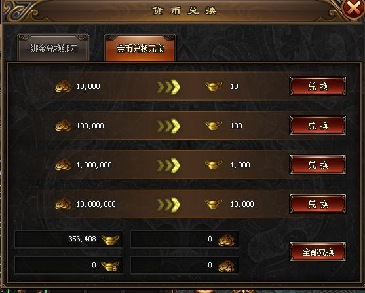365x293 pixels.
Task: Close the 货币兑换 window
Action: [354, 9]
